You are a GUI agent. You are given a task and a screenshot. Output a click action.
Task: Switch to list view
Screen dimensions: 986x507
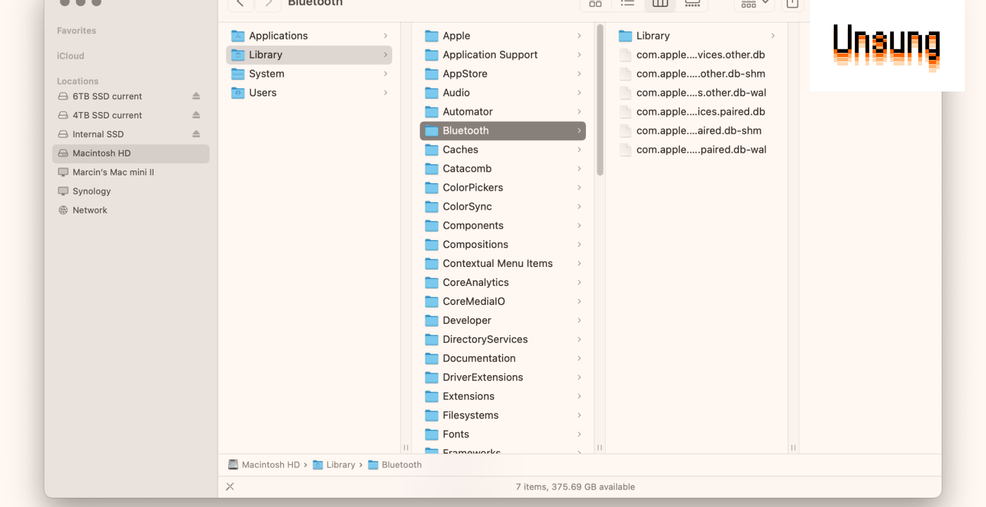tap(627, 4)
